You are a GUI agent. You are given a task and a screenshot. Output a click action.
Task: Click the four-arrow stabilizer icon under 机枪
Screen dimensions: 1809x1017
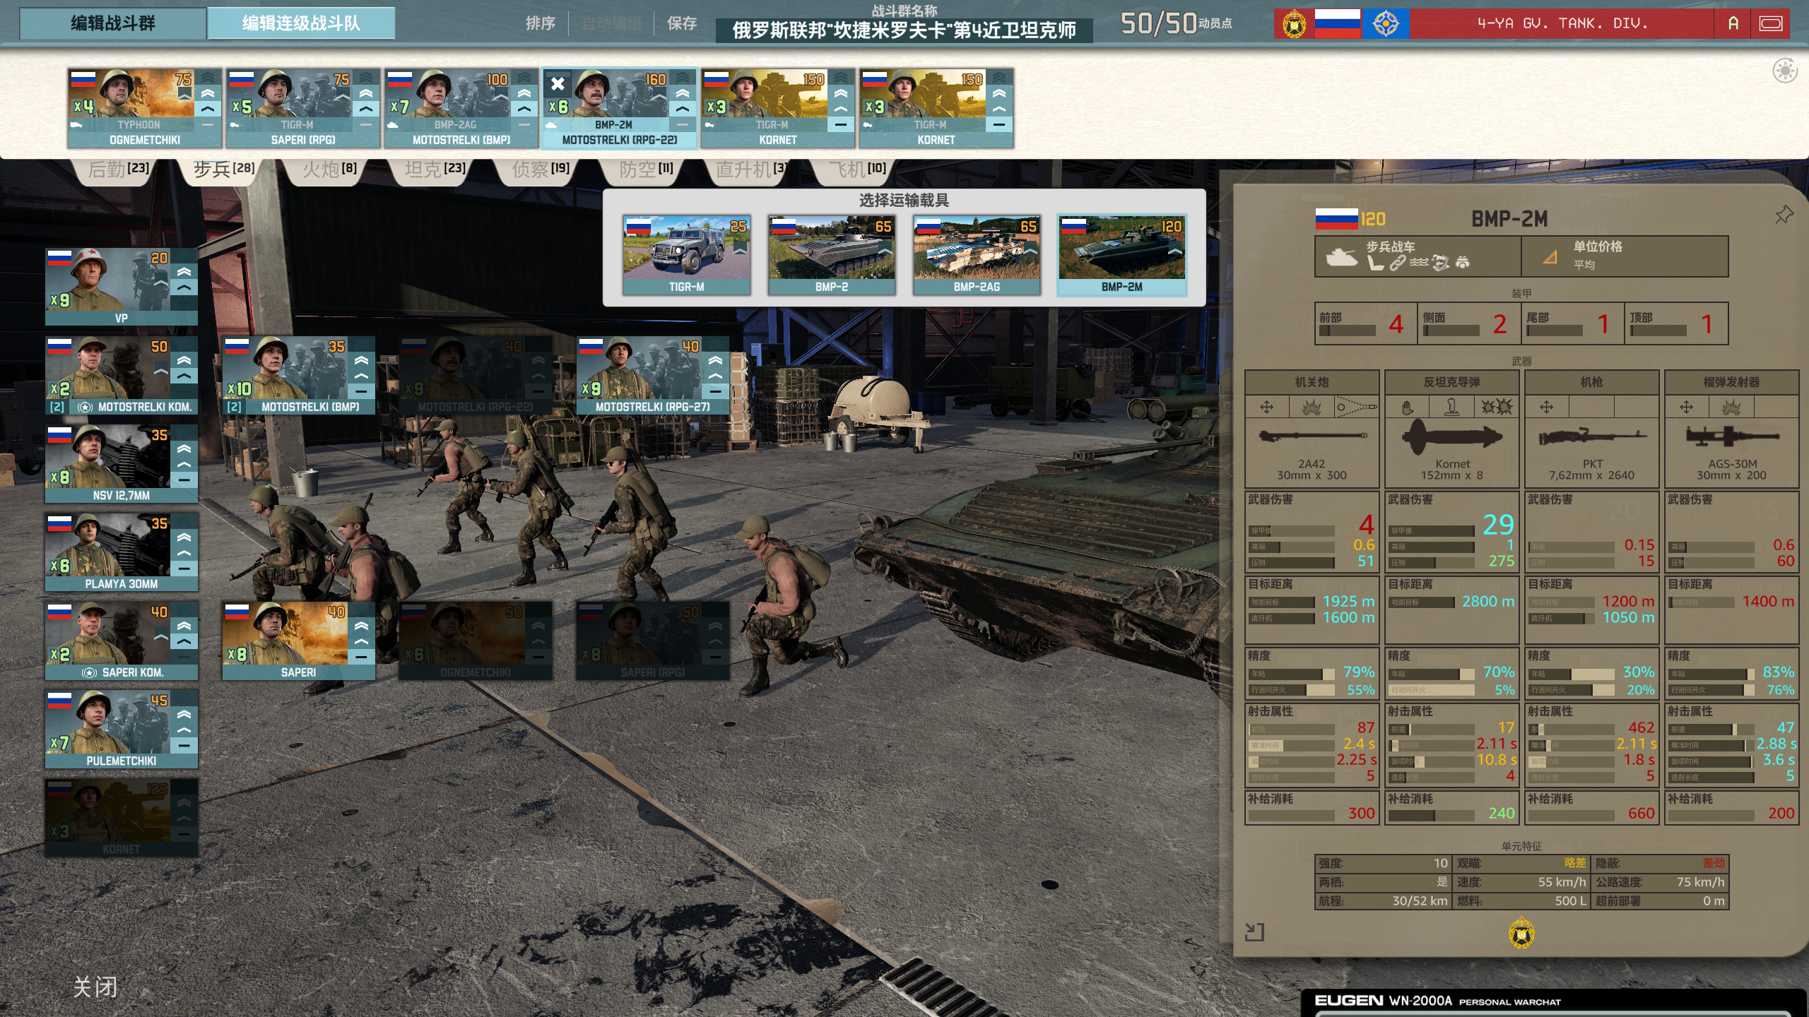1547,408
